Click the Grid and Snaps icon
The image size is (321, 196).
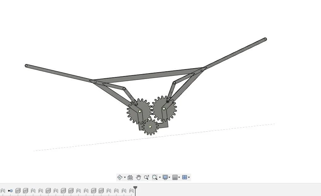tap(175, 177)
